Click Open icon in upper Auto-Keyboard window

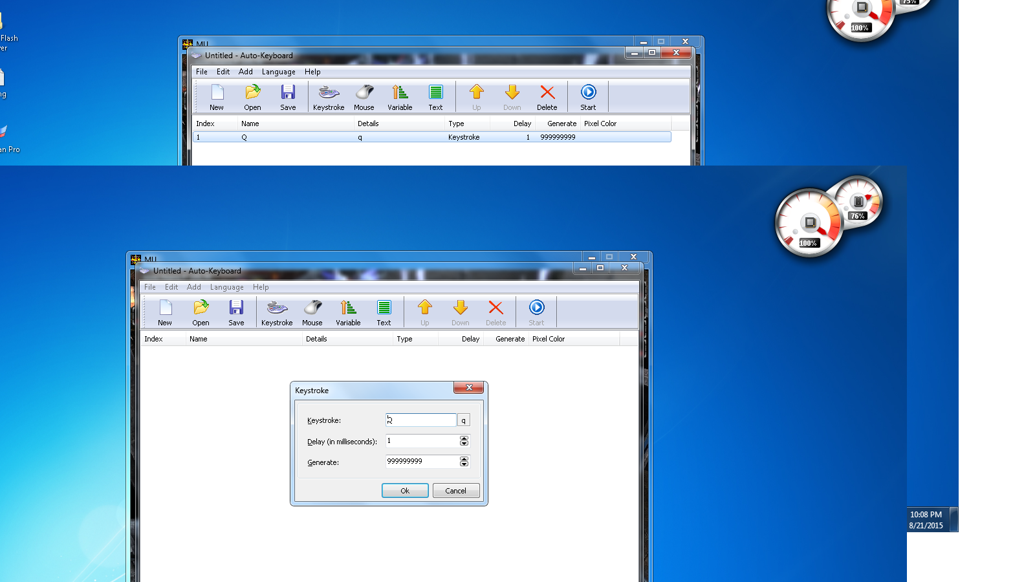252,97
